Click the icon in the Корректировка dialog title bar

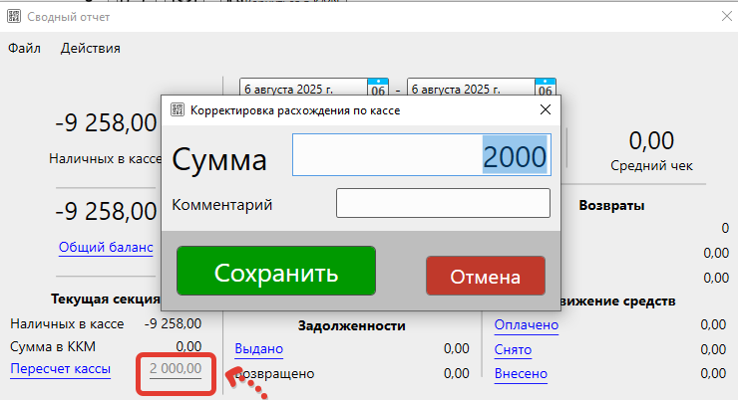(178, 110)
